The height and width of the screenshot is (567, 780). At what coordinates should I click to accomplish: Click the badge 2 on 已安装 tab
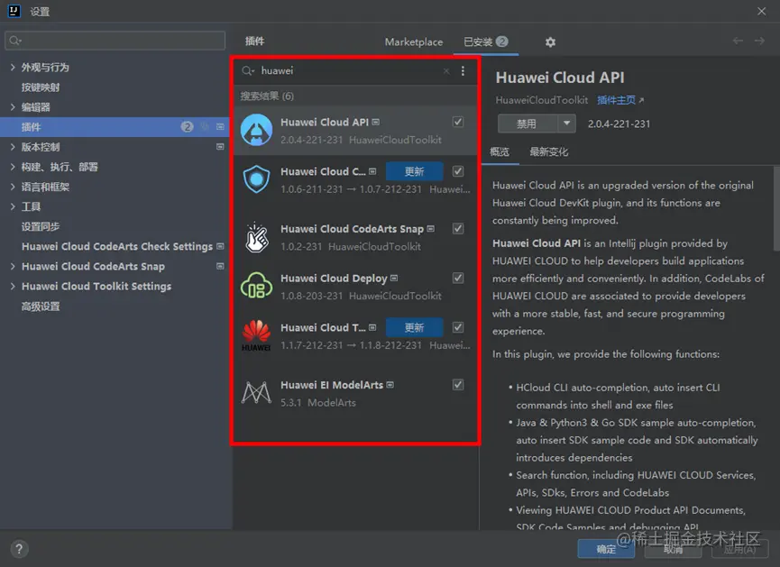502,41
